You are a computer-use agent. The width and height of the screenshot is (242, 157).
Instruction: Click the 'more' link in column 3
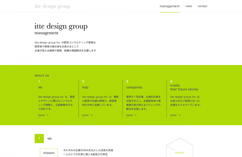pos(129,115)
